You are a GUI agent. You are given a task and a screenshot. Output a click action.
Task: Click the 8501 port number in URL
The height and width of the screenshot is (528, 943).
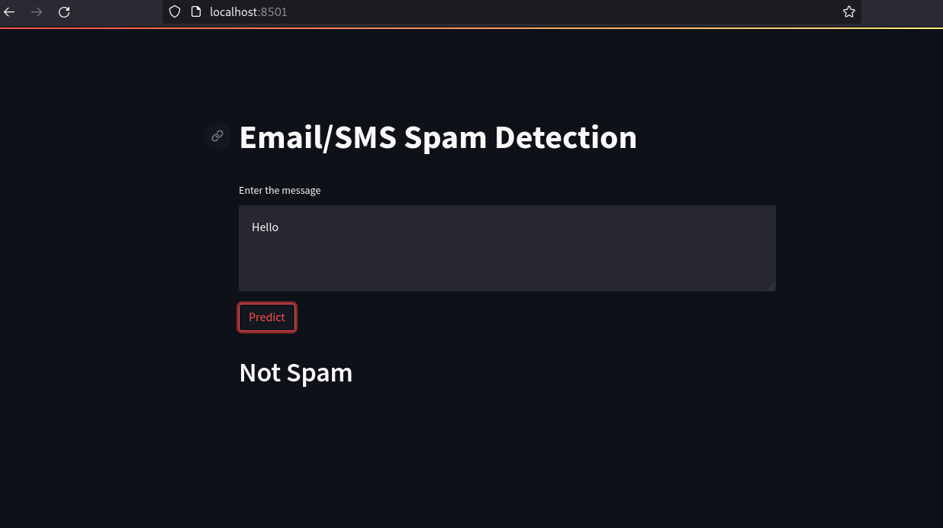click(274, 11)
